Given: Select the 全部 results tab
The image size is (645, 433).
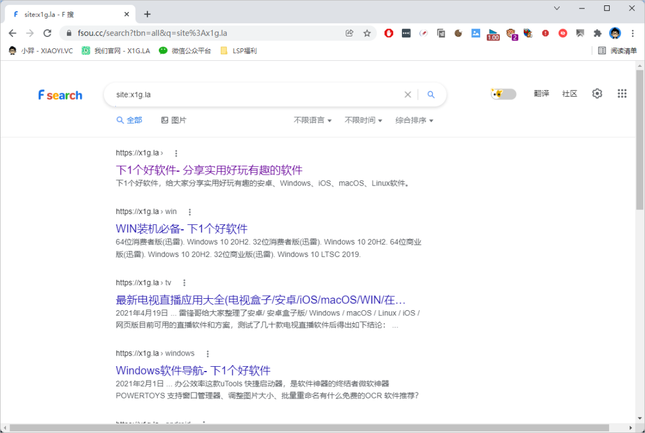Looking at the screenshot, I should click(x=130, y=120).
